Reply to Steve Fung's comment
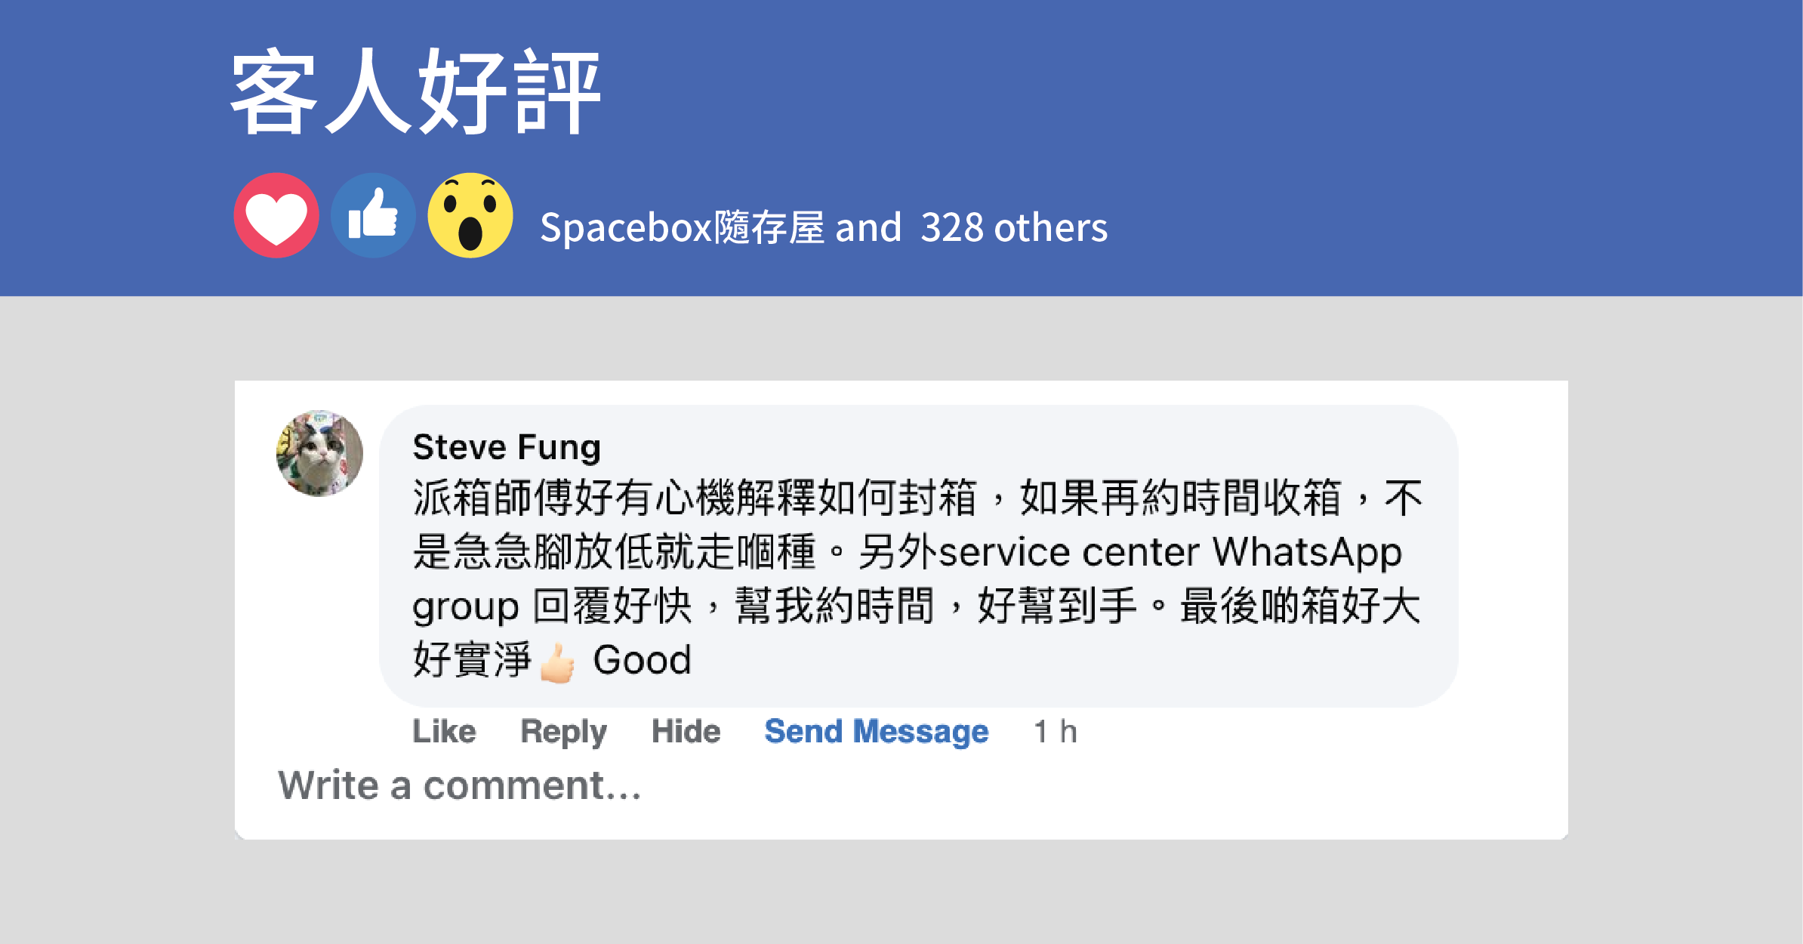The width and height of the screenshot is (1803, 944). pos(563,731)
